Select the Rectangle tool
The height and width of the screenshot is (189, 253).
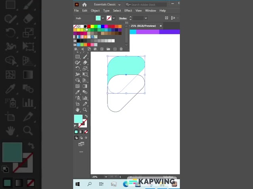click(x=77, y=57)
